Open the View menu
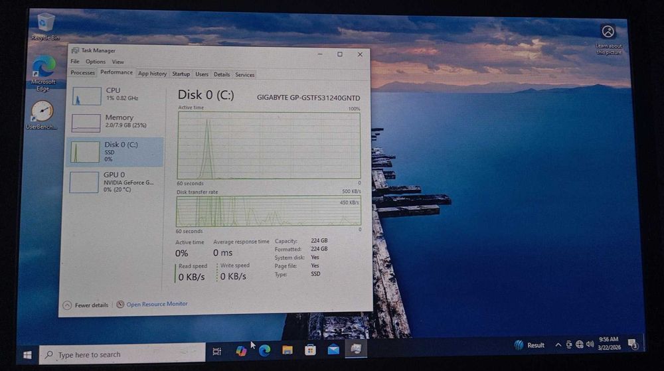Image resolution: width=664 pixels, height=371 pixels. tap(118, 62)
